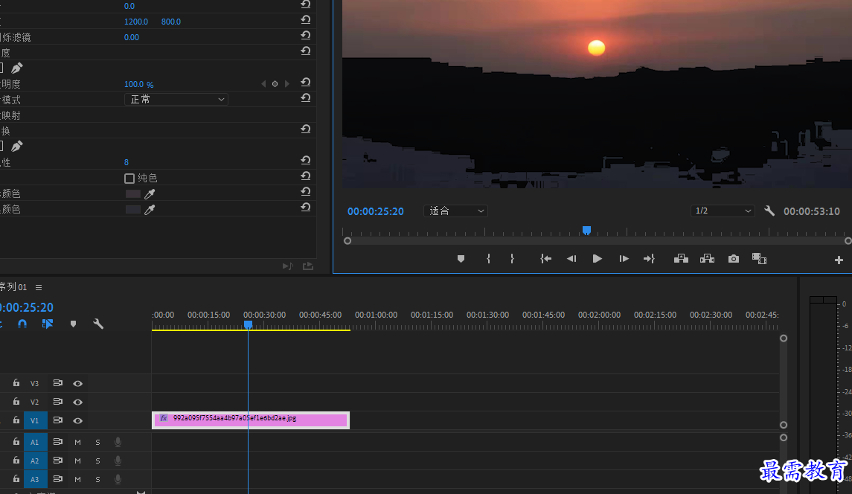Toggle linked selection in timeline
This screenshot has width=852, height=494.
point(48,324)
